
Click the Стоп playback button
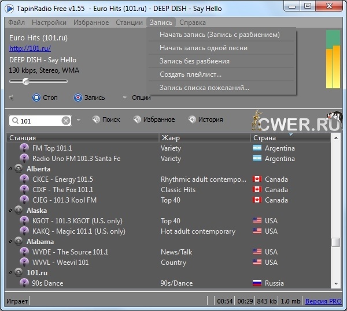coord(36,98)
